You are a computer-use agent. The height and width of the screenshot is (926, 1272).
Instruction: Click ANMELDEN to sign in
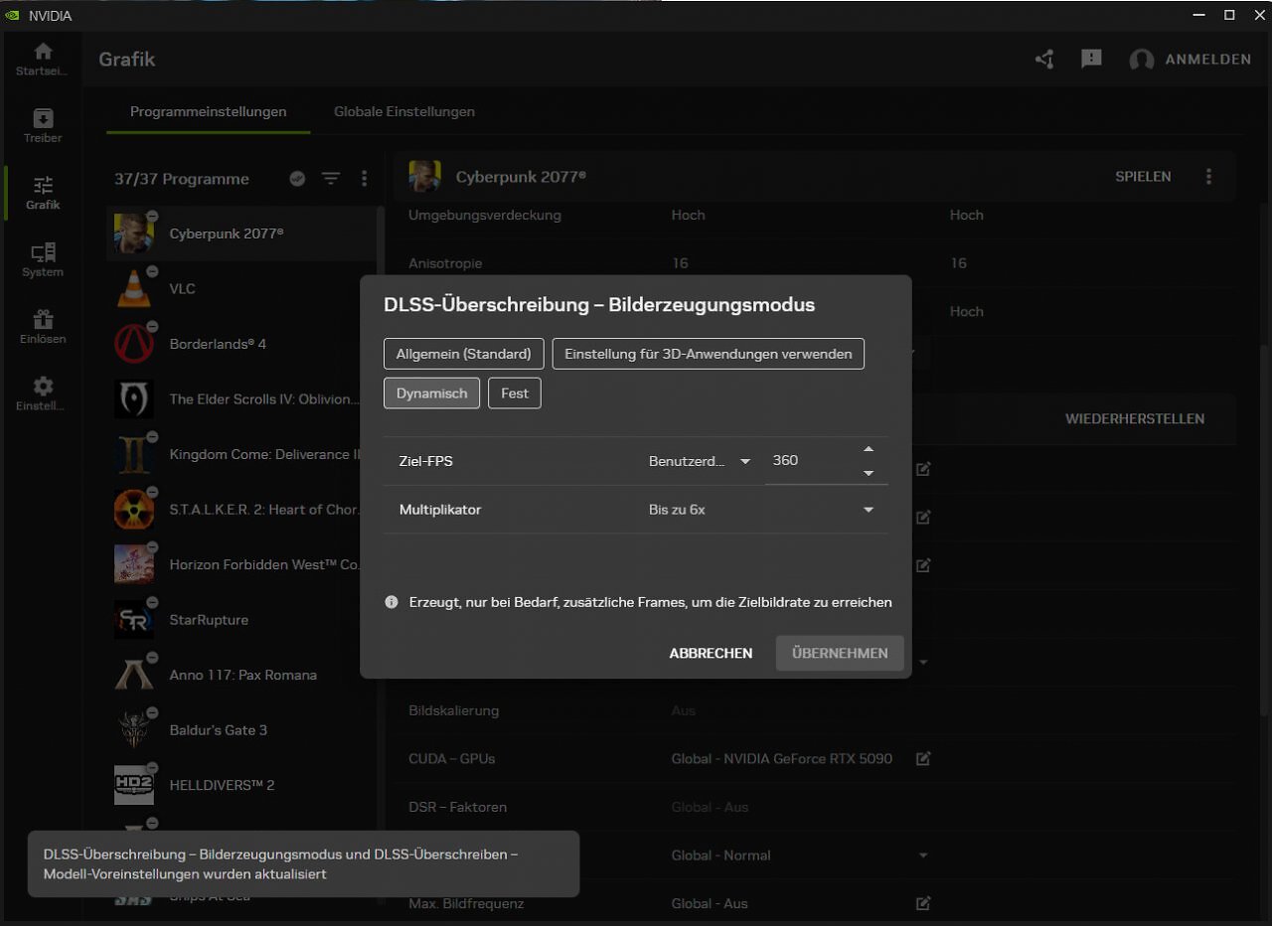[1207, 60]
